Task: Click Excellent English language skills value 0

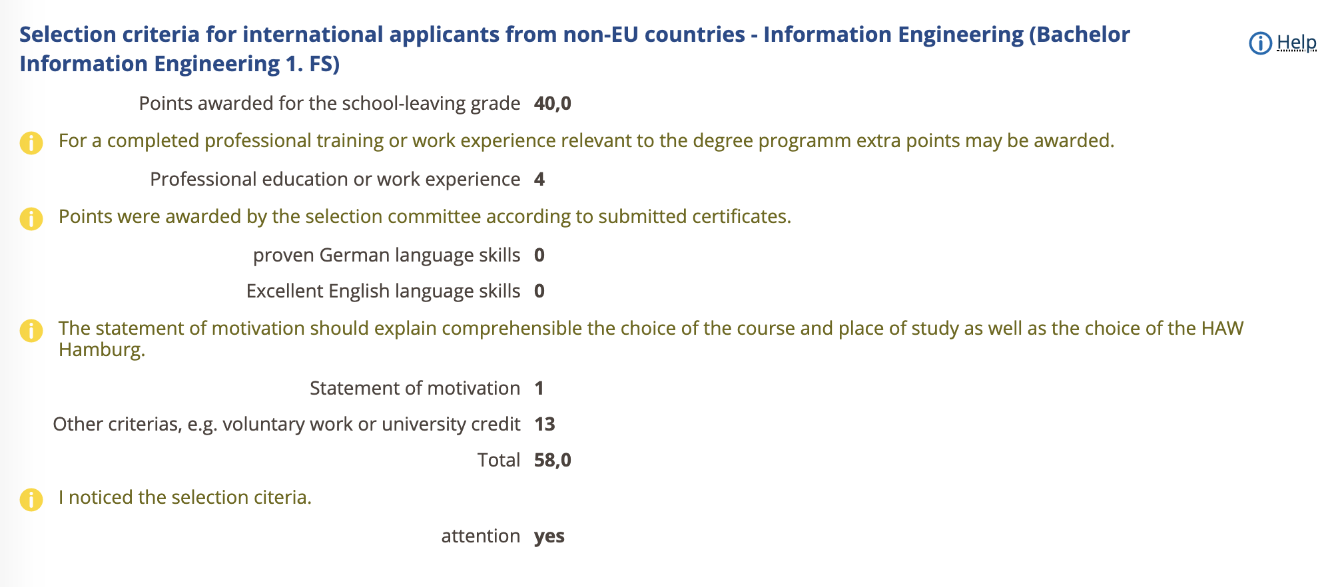Action: (539, 292)
